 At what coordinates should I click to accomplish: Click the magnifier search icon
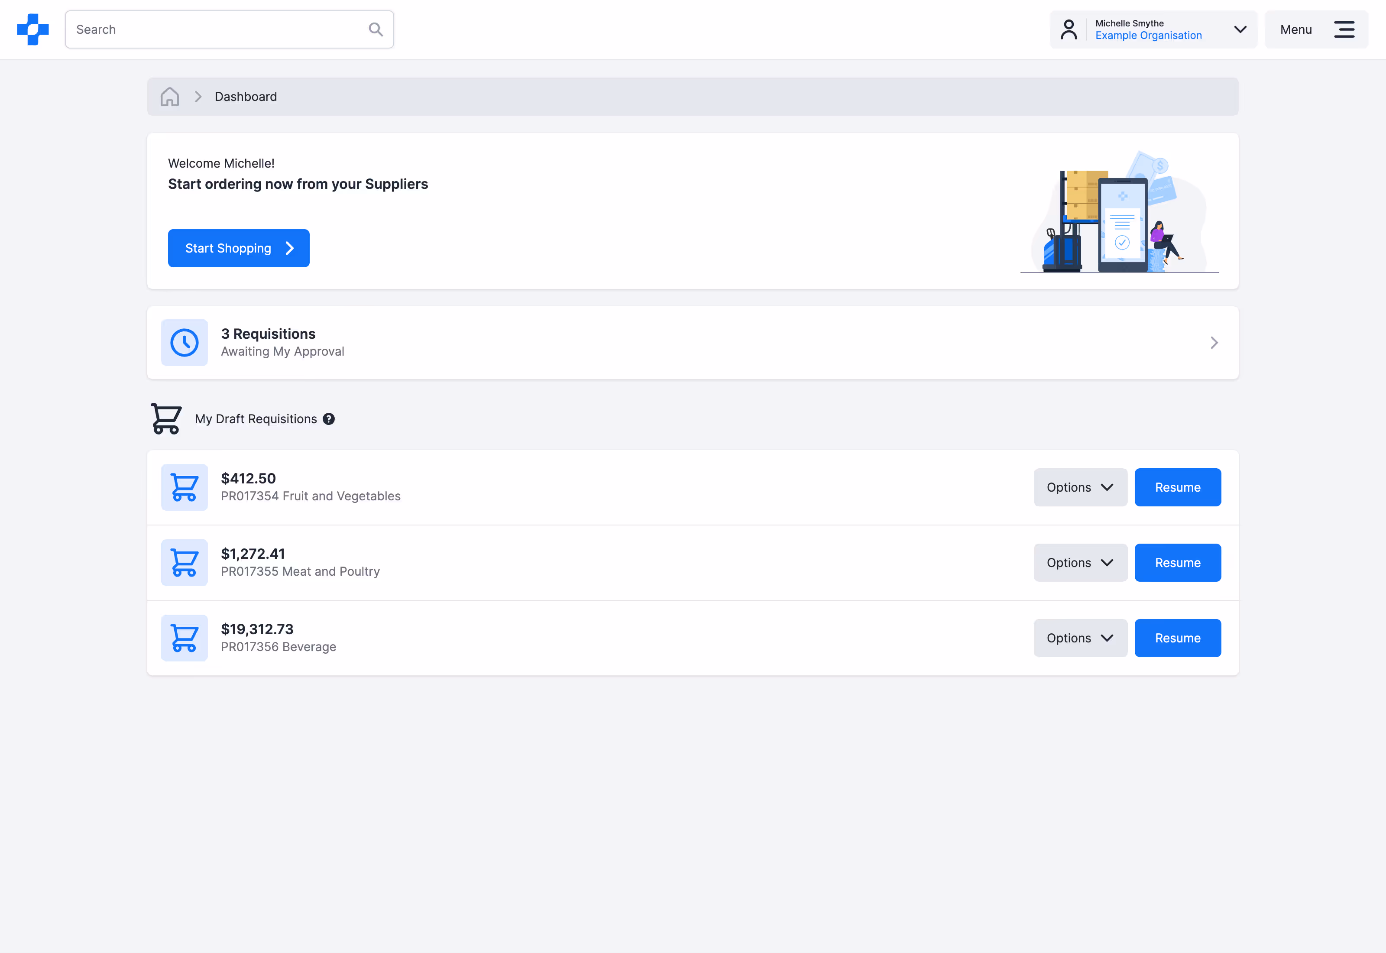click(x=376, y=29)
